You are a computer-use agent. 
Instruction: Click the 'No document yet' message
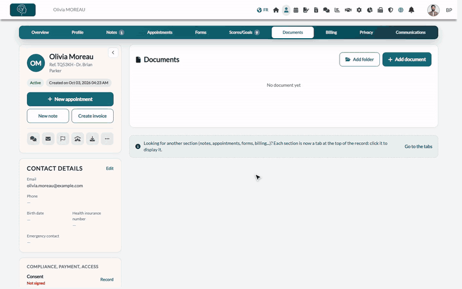click(x=284, y=85)
